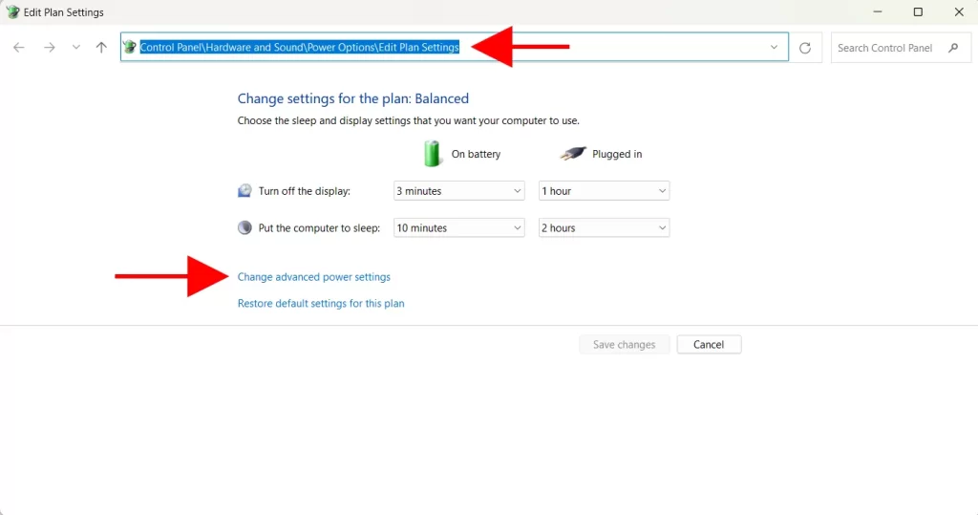Screen dimensions: 978x515
Task: Open the sleep dropdown set to 10 minutes
Action: pos(459,227)
